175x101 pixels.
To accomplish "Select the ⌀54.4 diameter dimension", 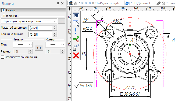I will (x=87, y=29).
